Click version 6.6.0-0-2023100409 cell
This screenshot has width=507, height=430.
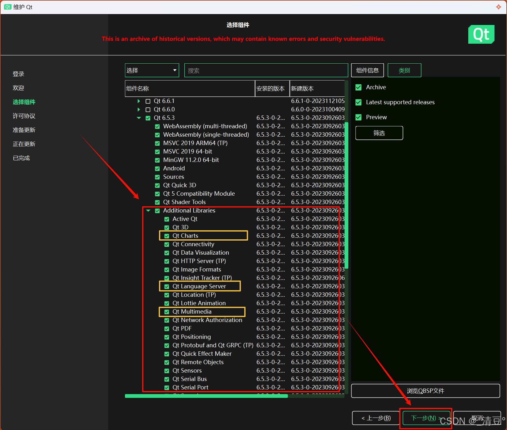[x=318, y=110]
